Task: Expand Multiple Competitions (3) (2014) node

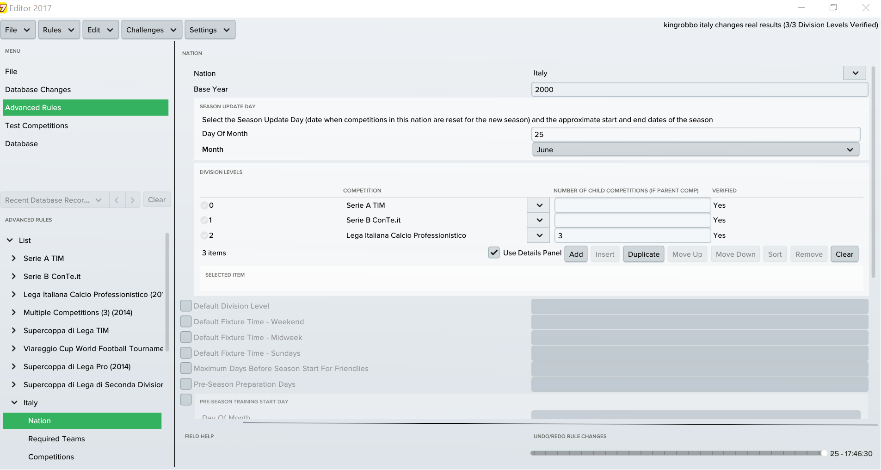Action: point(13,312)
